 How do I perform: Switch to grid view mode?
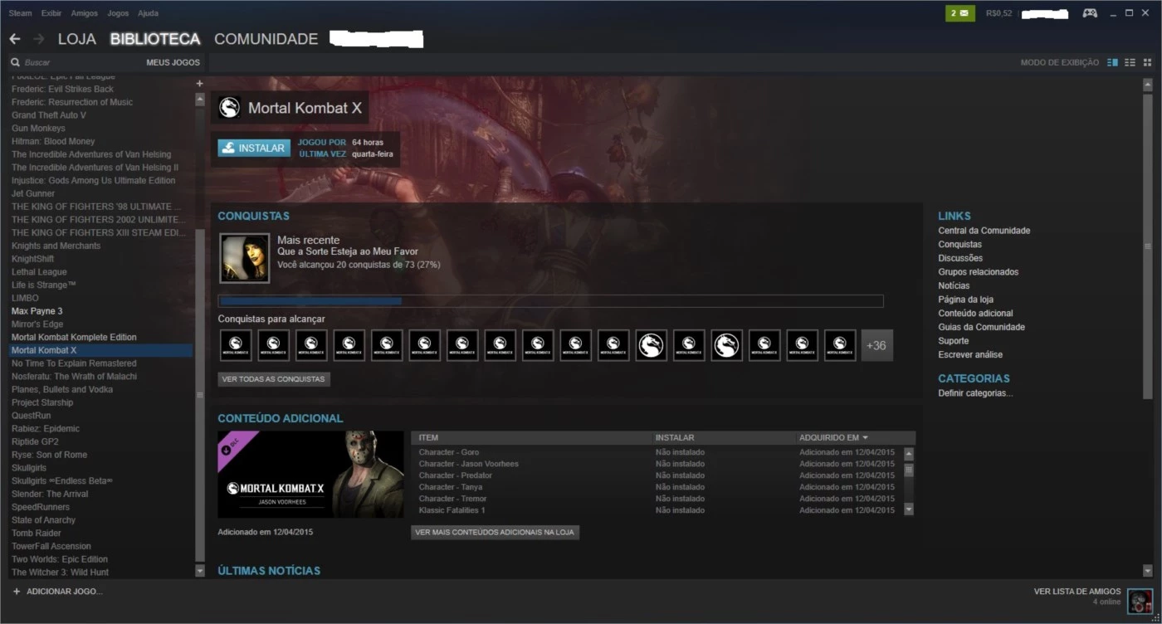tap(1148, 63)
